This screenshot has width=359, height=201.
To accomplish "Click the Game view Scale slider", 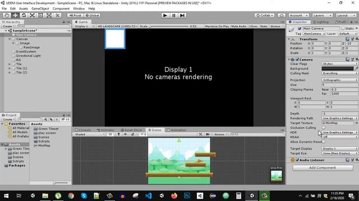I will (169, 26).
